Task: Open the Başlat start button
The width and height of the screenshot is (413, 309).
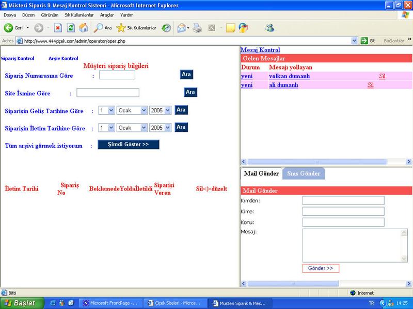Action: tap(22, 303)
